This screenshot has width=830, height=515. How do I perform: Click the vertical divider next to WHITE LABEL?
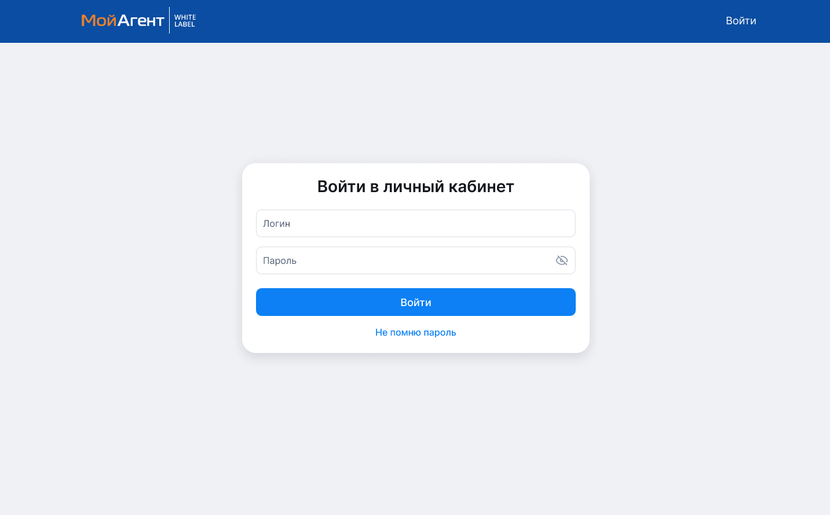point(169,20)
